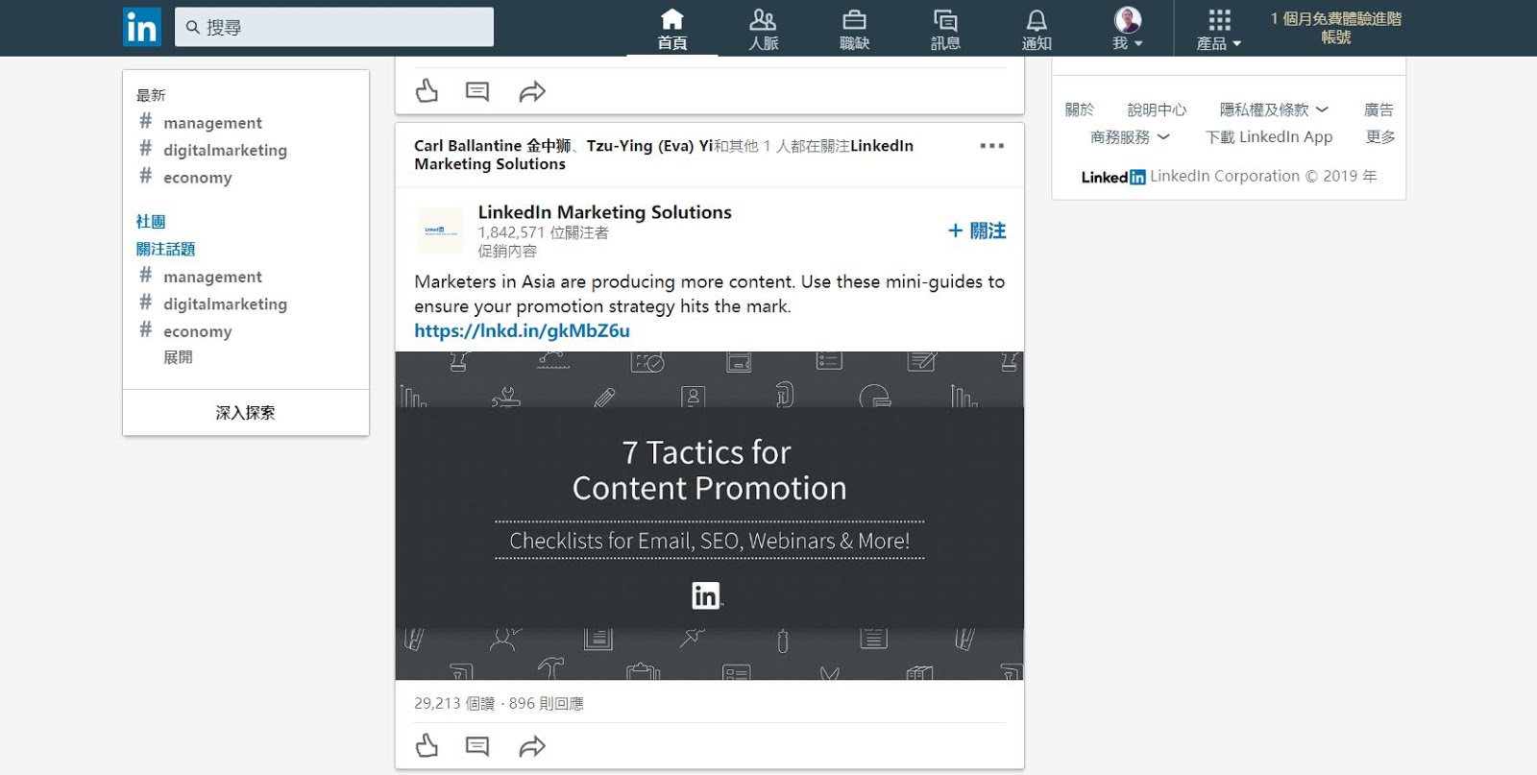Open followed hashtag digitalmarketing under 關注話題
The height and width of the screenshot is (775, 1537).
click(225, 303)
